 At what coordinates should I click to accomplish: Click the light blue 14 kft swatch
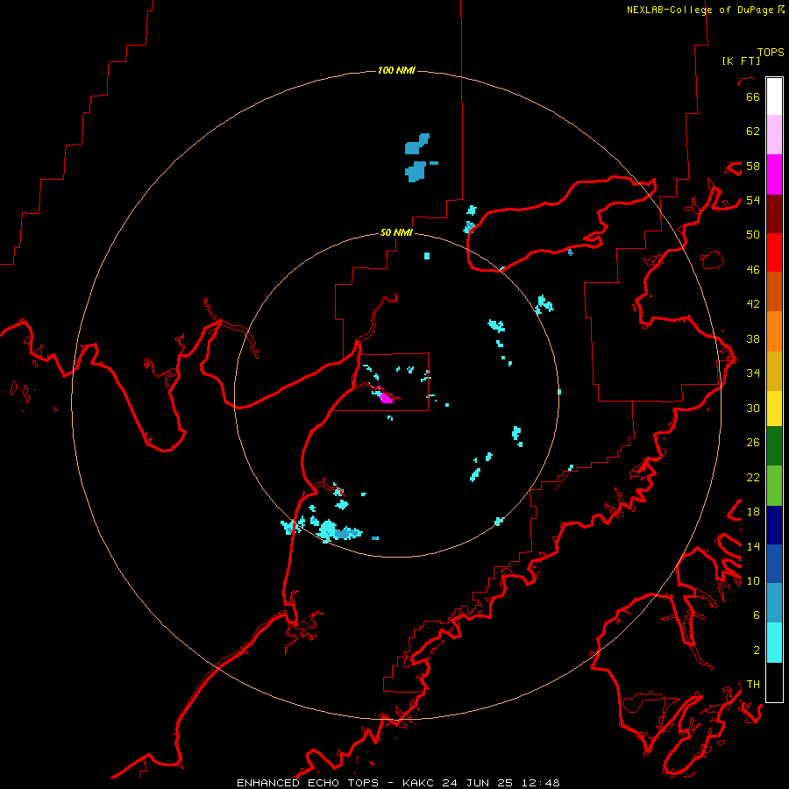pyautogui.click(x=774, y=603)
